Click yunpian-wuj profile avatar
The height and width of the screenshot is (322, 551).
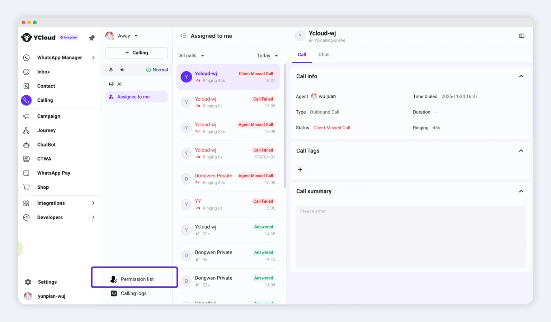pos(28,296)
